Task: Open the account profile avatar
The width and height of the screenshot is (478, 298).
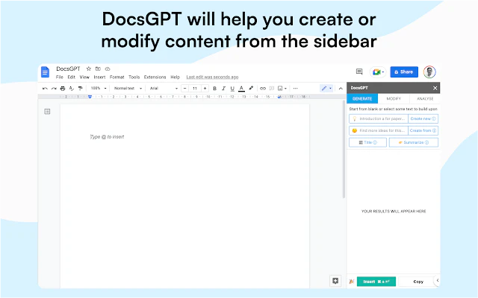Action: (x=429, y=72)
